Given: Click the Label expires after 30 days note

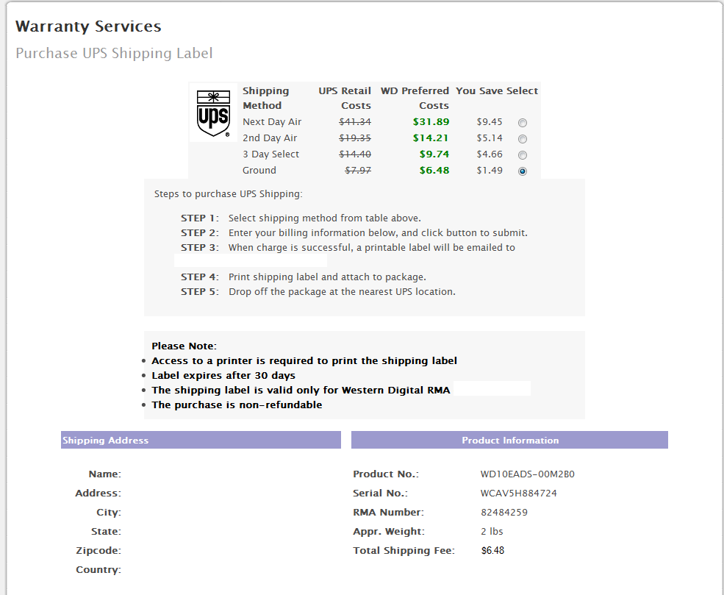Looking at the screenshot, I should pos(223,375).
